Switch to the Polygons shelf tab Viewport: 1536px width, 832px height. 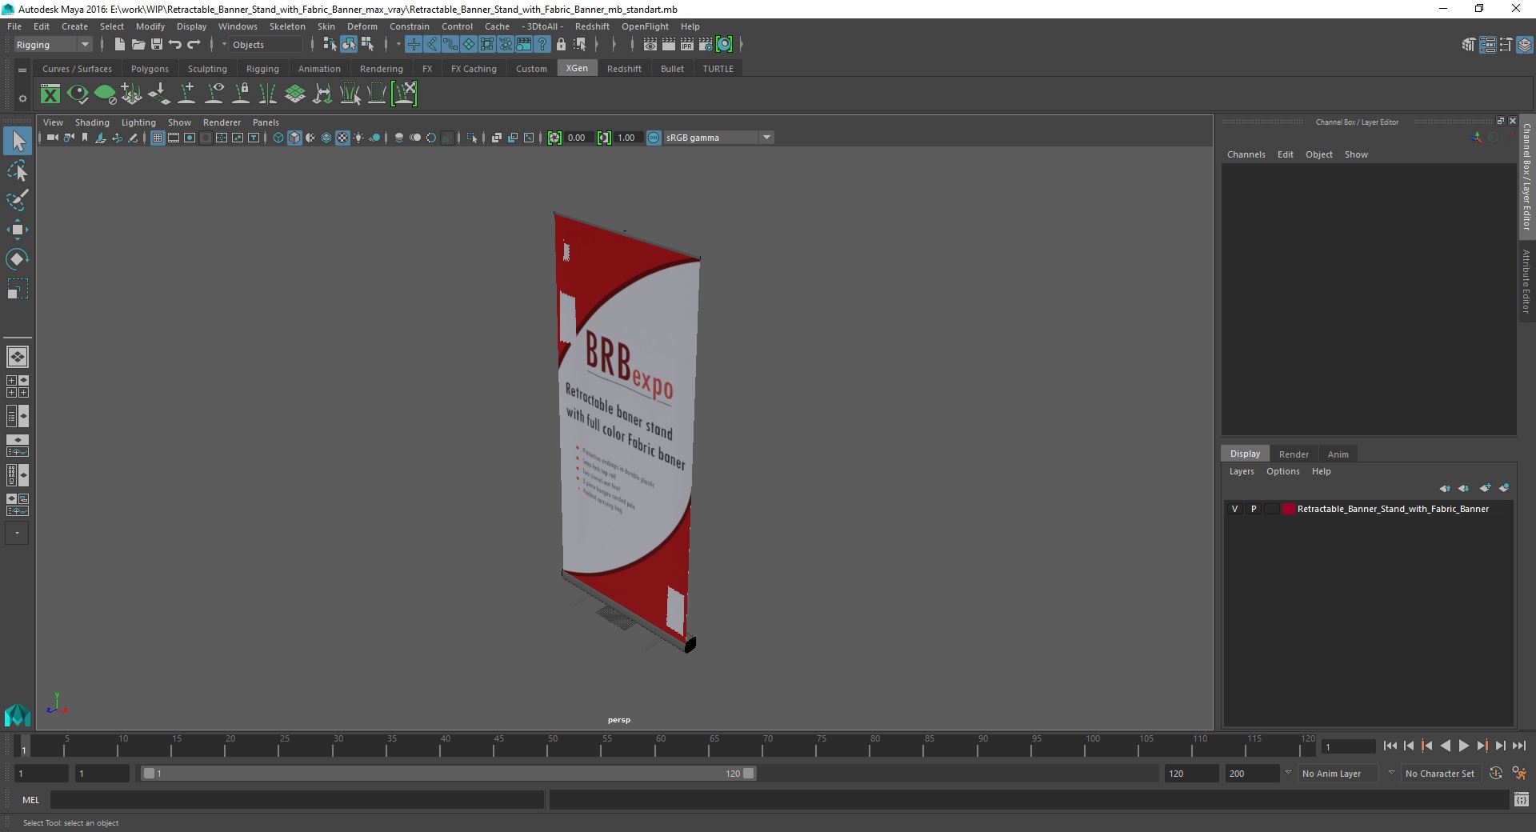pyautogui.click(x=150, y=69)
